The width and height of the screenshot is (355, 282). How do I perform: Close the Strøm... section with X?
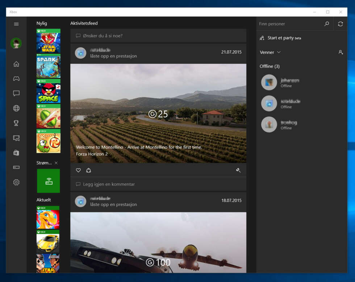pos(56,163)
